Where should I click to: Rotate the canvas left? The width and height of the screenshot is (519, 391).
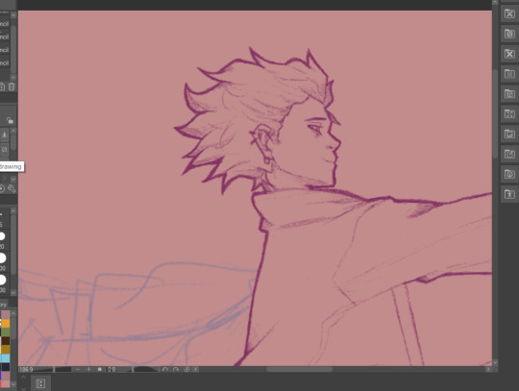coord(165,369)
